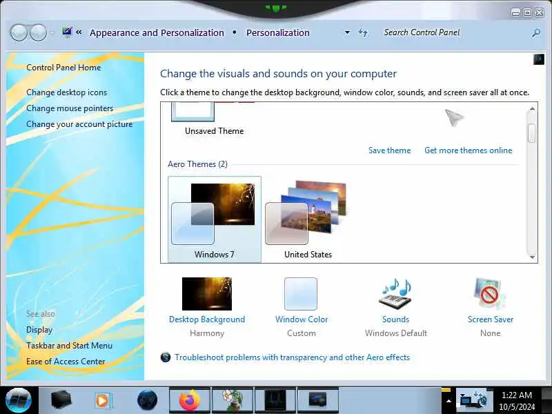Click Get more themes online
Viewport: 552px width, 414px height.
click(469, 150)
